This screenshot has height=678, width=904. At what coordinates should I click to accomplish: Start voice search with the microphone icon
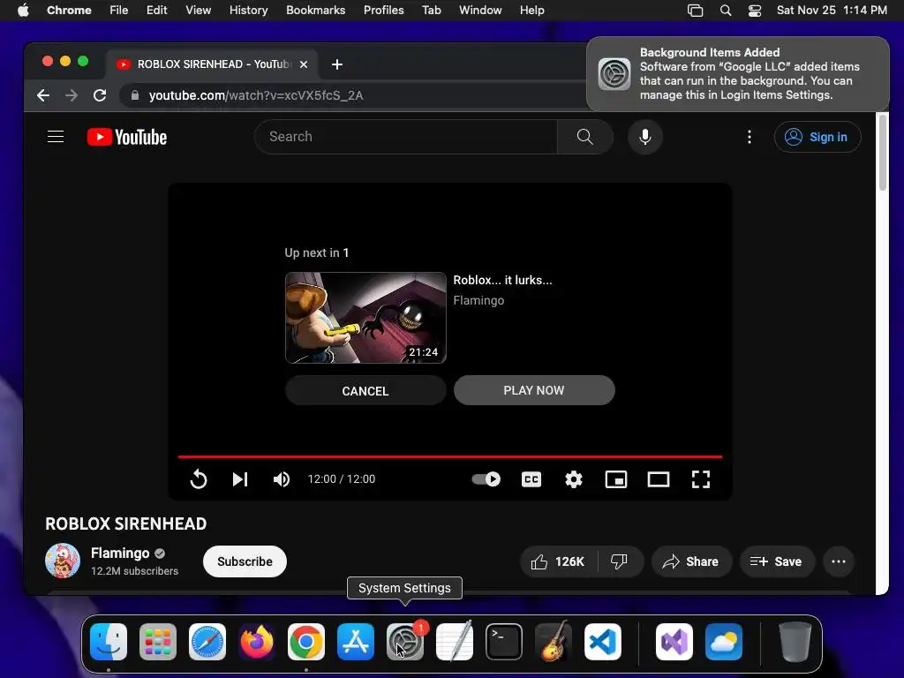pos(645,137)
